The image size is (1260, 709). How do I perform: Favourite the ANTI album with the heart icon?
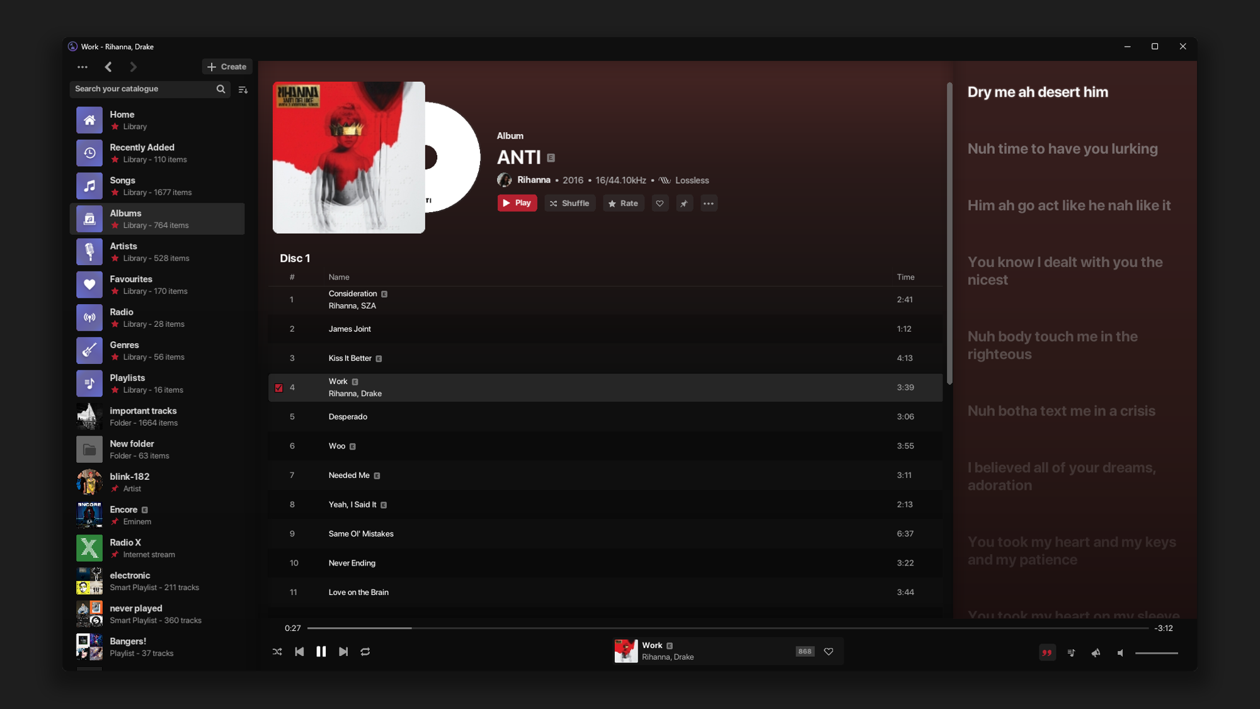pos(660,203)
